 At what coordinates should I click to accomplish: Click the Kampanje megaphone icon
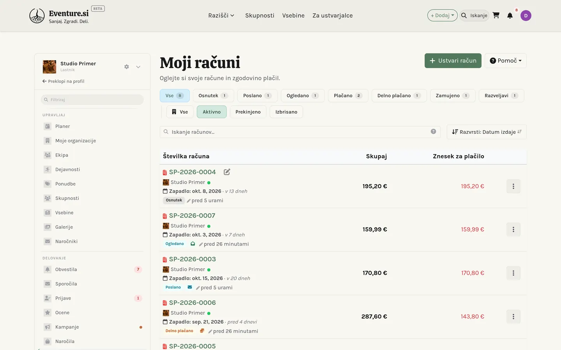click(48, 327)
